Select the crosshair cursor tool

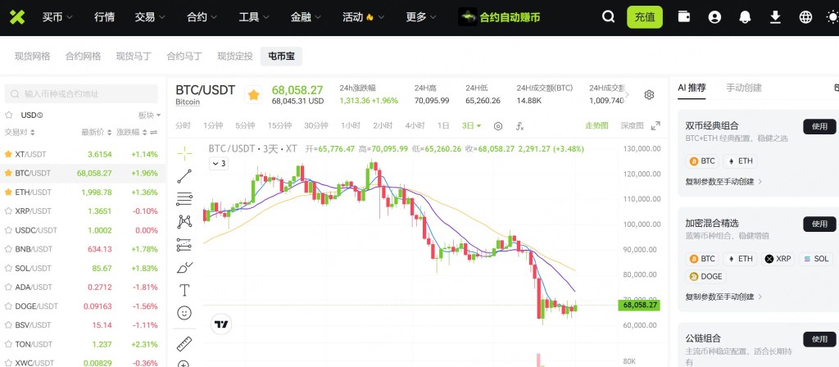(184, 153)
